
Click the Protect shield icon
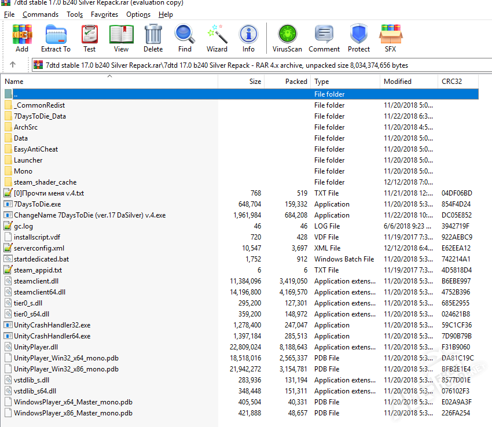(x=359, y=38)
